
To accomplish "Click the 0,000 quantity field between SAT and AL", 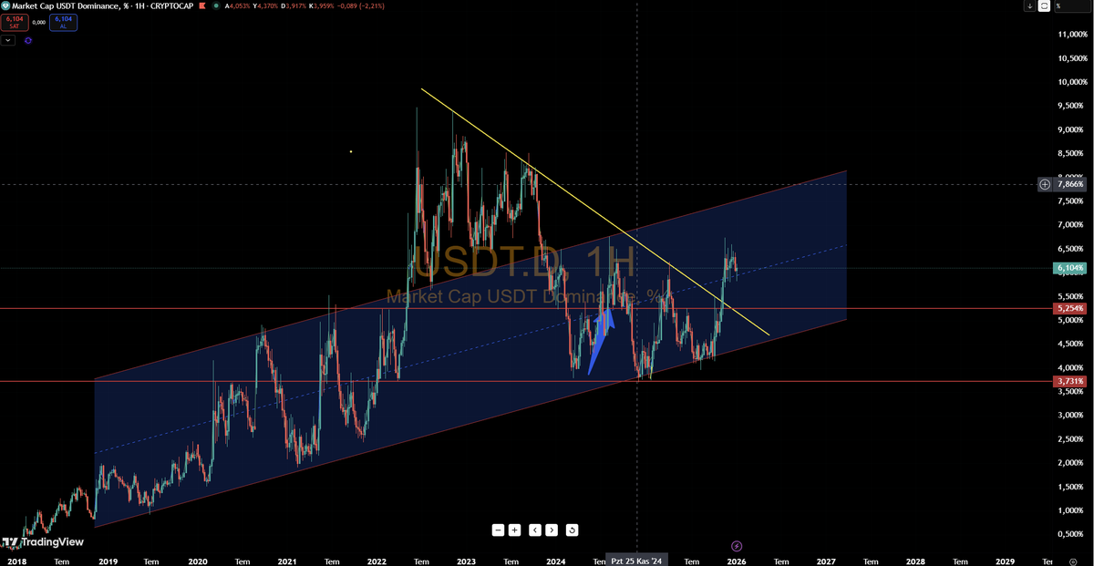I will point(38,22).
